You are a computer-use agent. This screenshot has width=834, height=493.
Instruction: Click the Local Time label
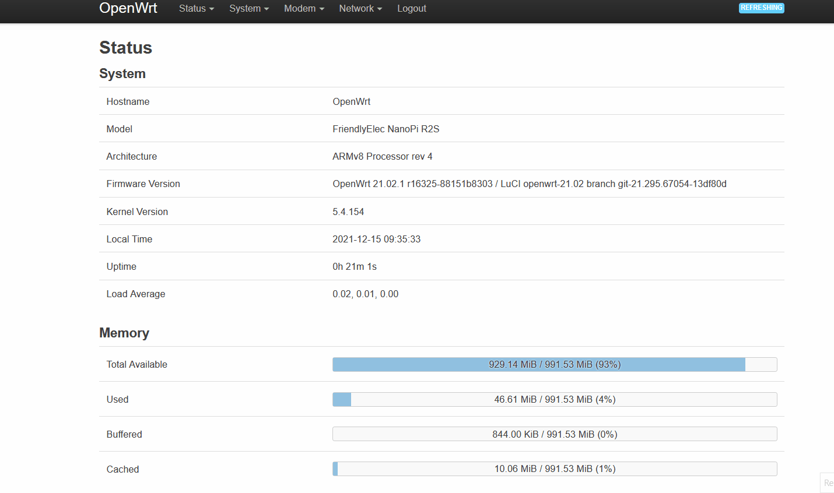tap(129, 239)
